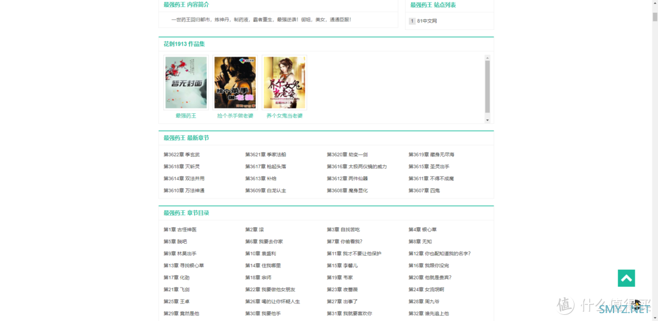Screen dimensions: 658x321
Task: Open chapter 第8章 无知
Action: pos(420,242)
